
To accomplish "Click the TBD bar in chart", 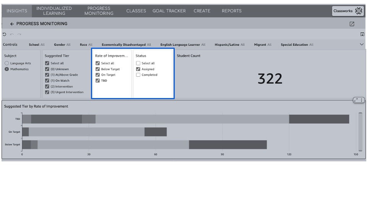I will click(x=186, y=119).
